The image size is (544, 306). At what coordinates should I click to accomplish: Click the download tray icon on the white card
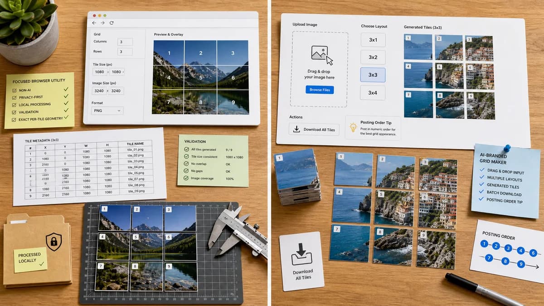point(302,254)
